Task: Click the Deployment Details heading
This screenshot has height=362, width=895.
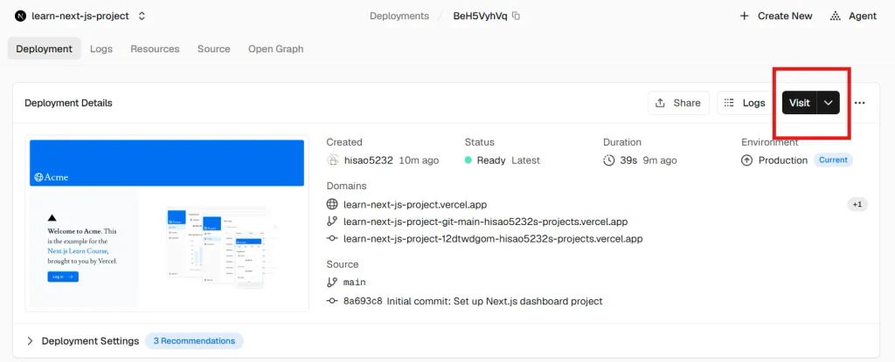Action: pyautogui.click(x=68, y=103)
